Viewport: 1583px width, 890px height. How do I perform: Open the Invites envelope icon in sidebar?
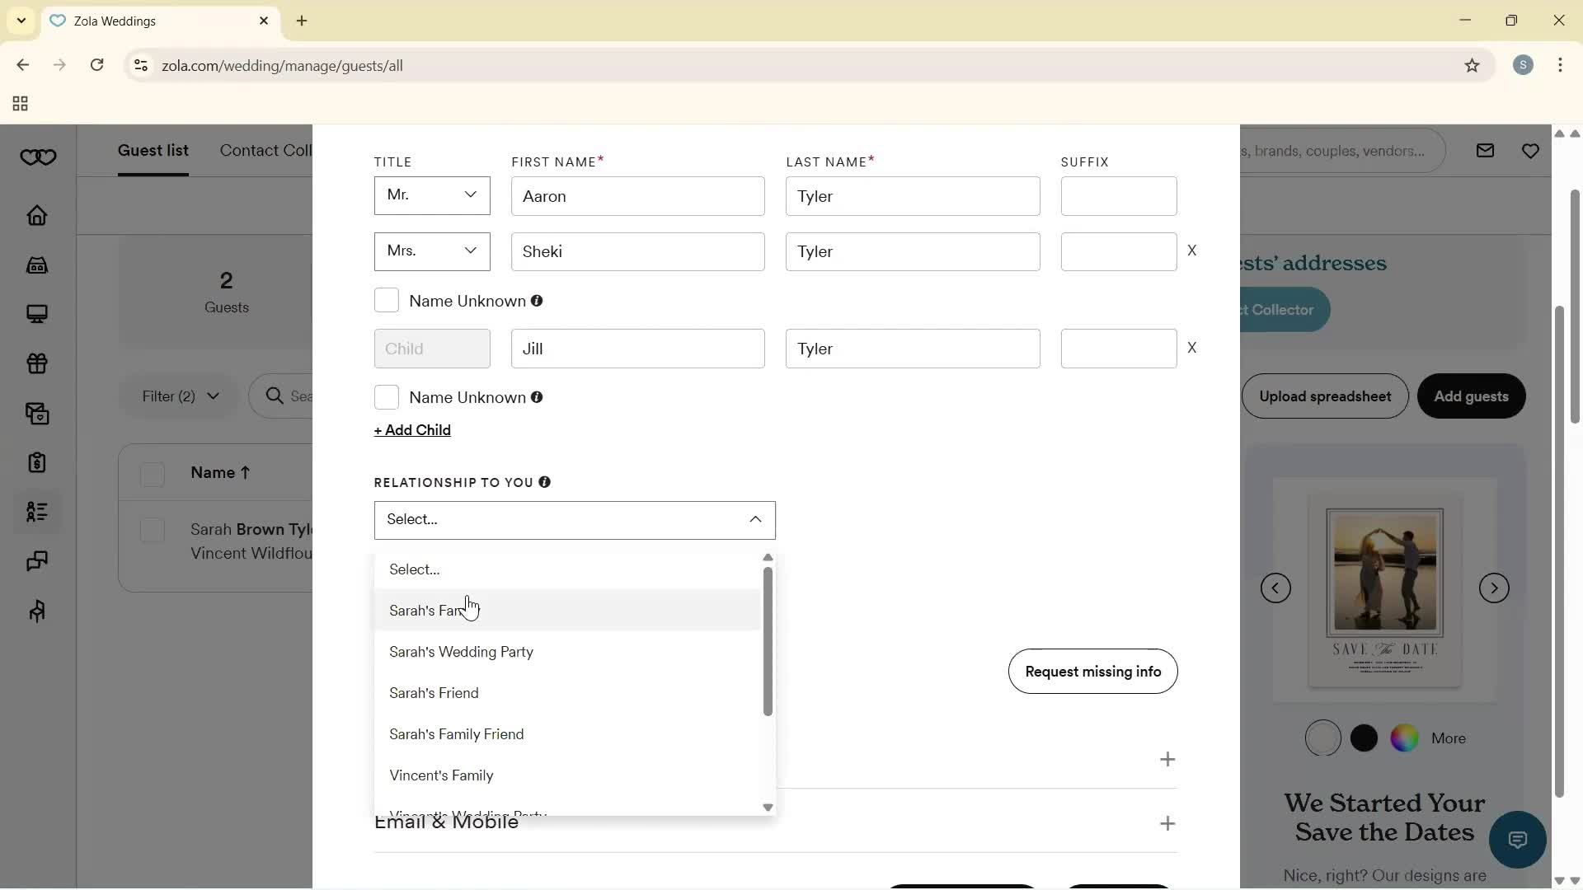coord(37,414)
